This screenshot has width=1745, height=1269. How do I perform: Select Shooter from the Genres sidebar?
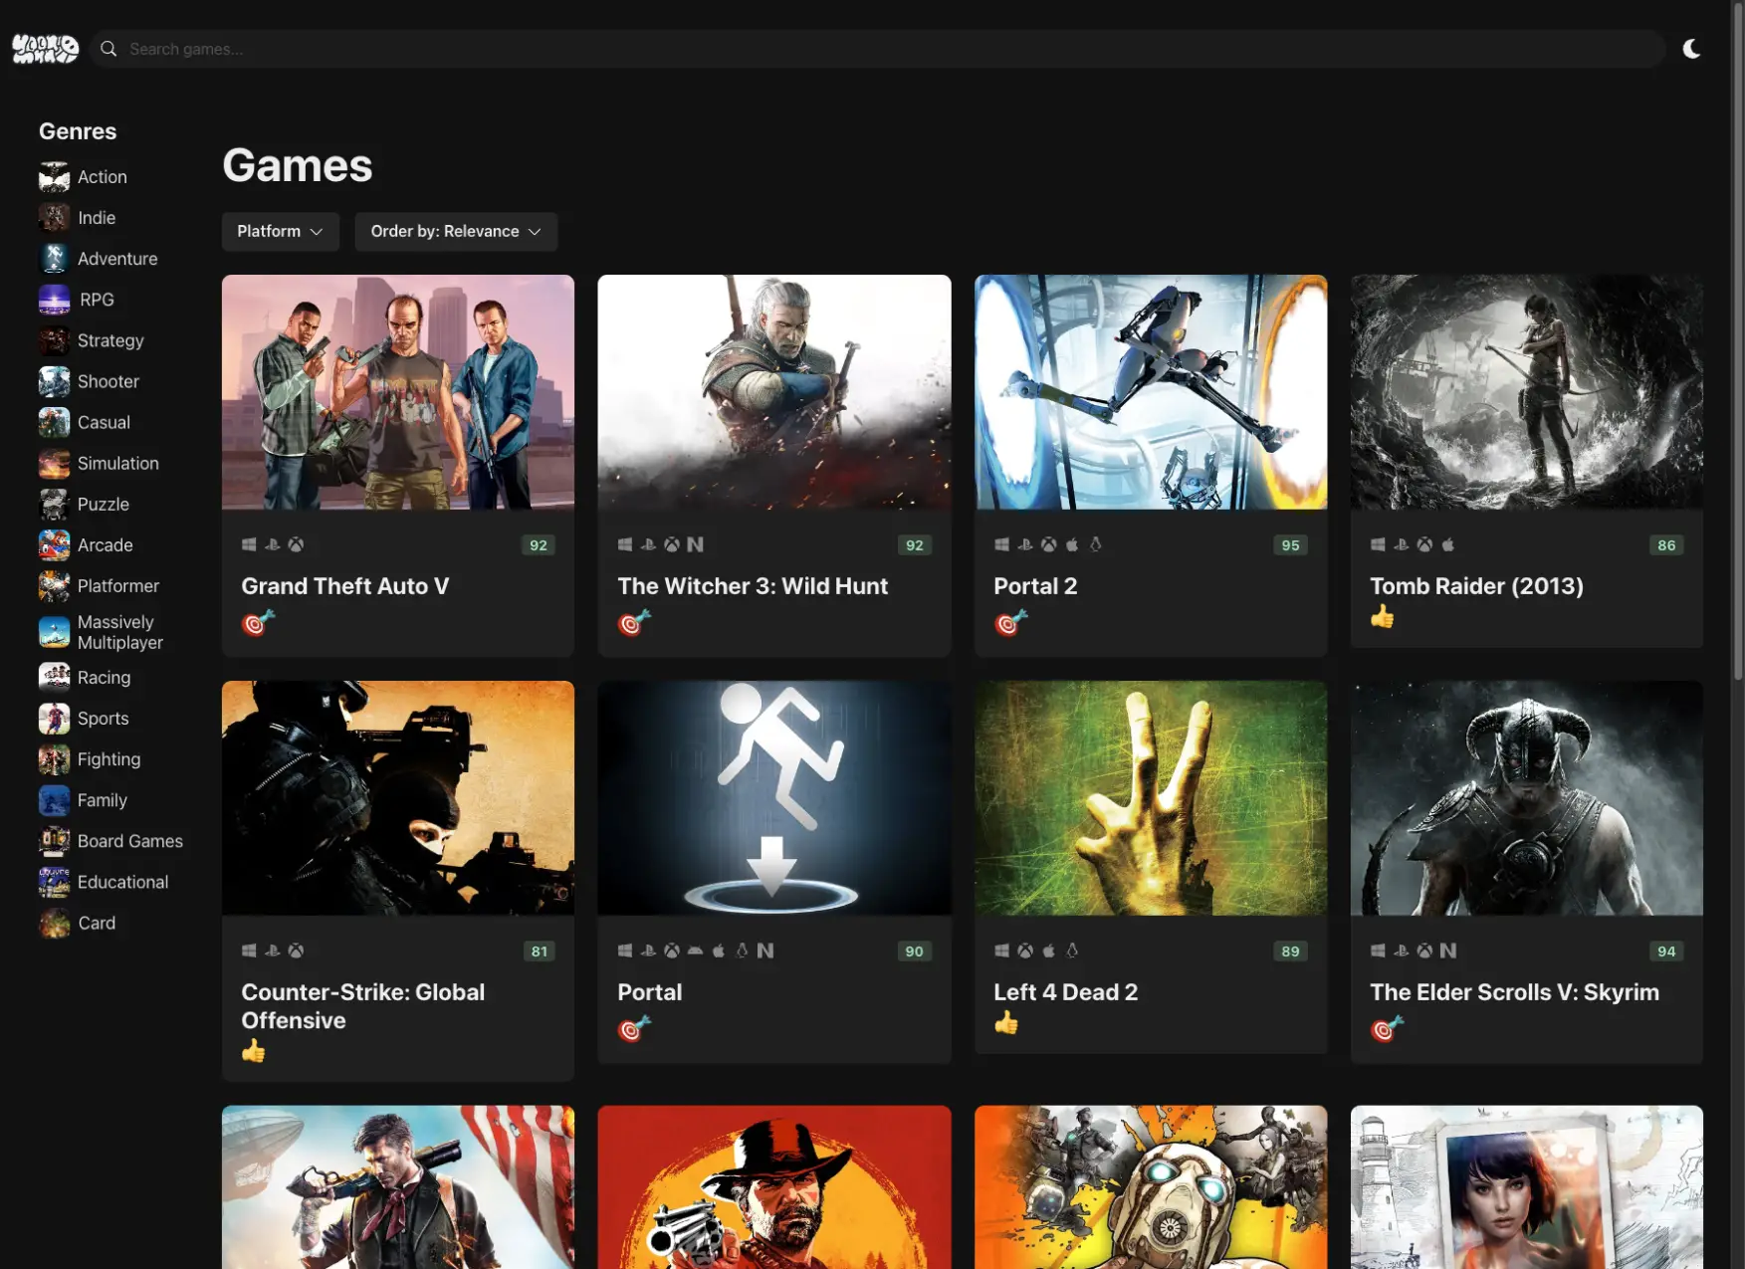[108, 381]
